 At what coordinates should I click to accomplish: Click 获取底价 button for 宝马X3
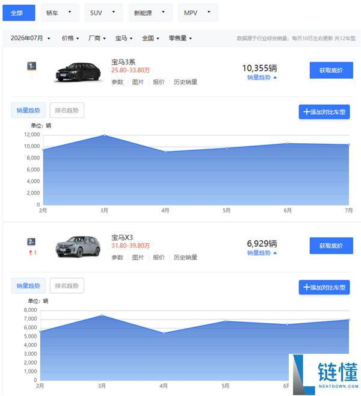point(331,246)
